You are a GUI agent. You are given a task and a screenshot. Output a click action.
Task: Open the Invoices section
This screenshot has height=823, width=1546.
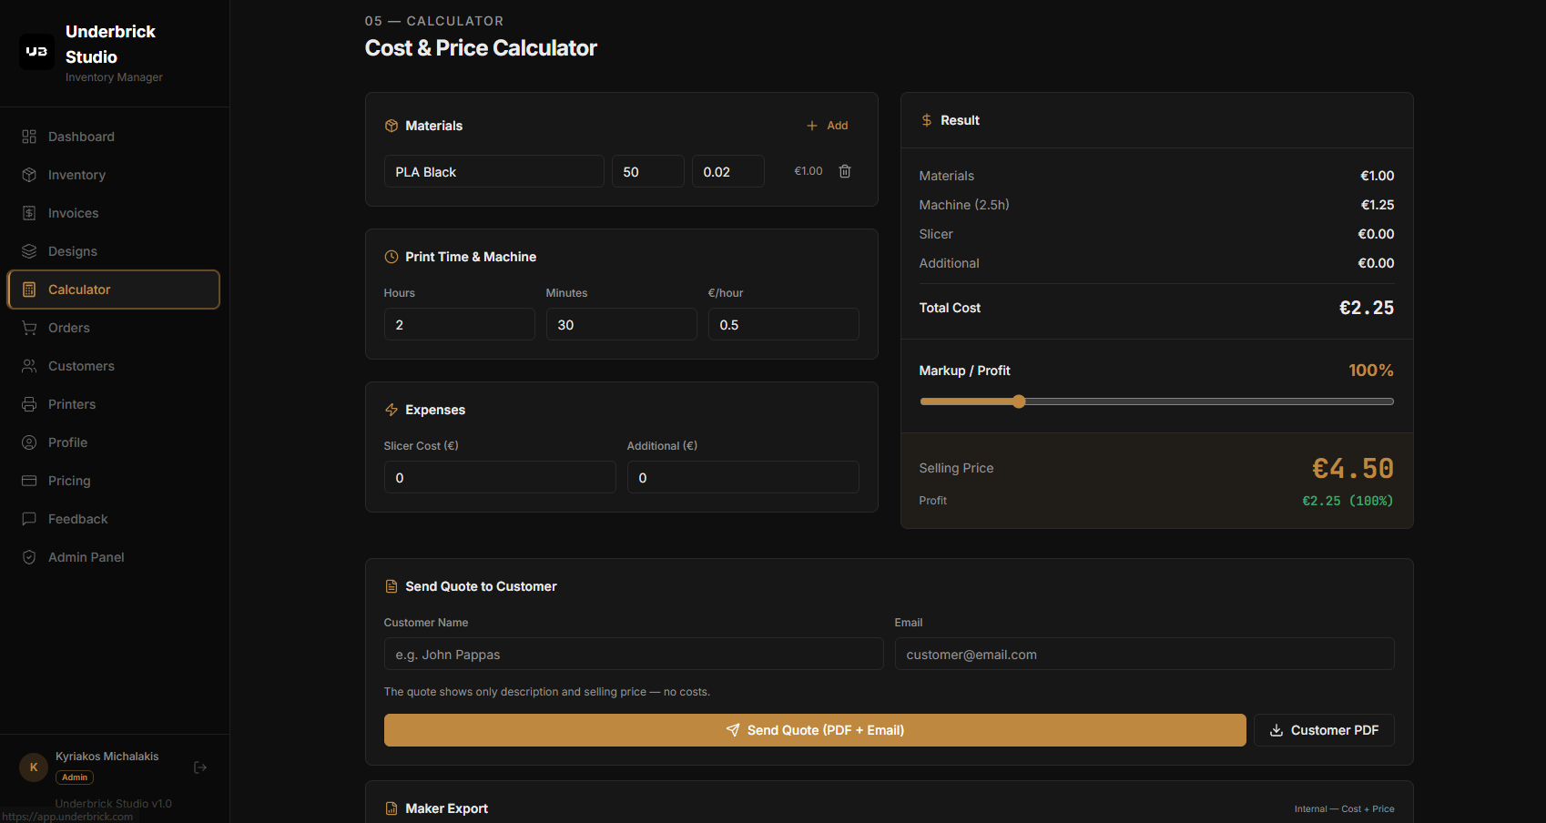[x=114, y=213]
